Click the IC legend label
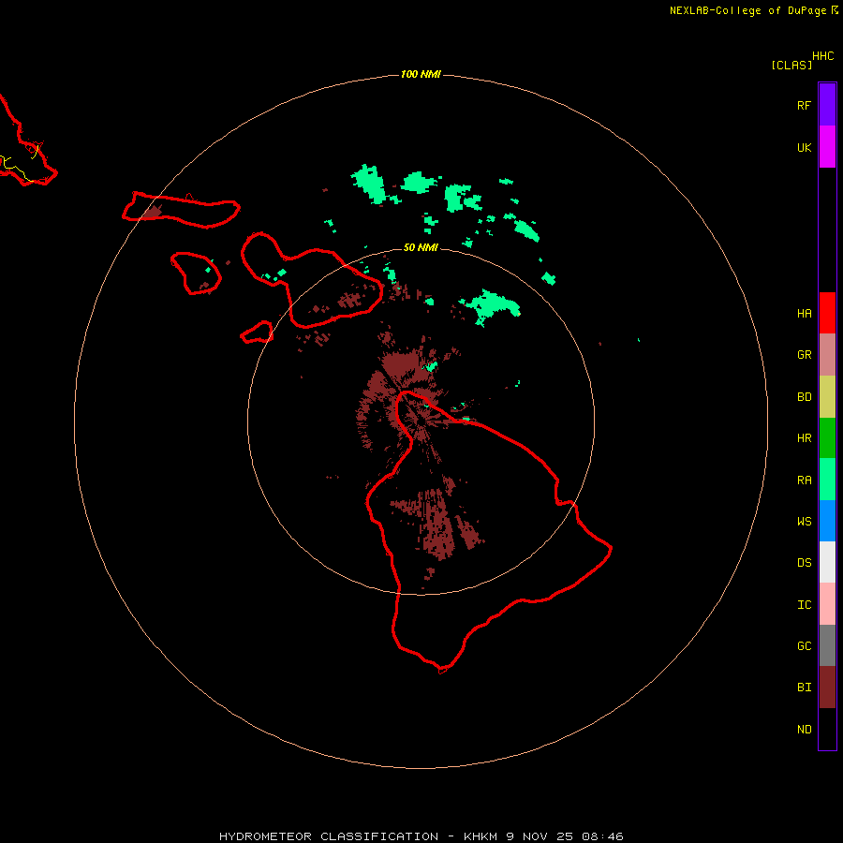 tap(804, 605)
